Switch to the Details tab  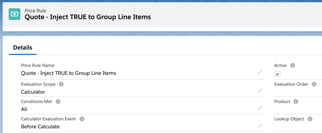coord(23,48)
